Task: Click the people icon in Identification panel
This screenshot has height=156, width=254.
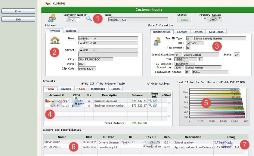Action: (157, 42)
